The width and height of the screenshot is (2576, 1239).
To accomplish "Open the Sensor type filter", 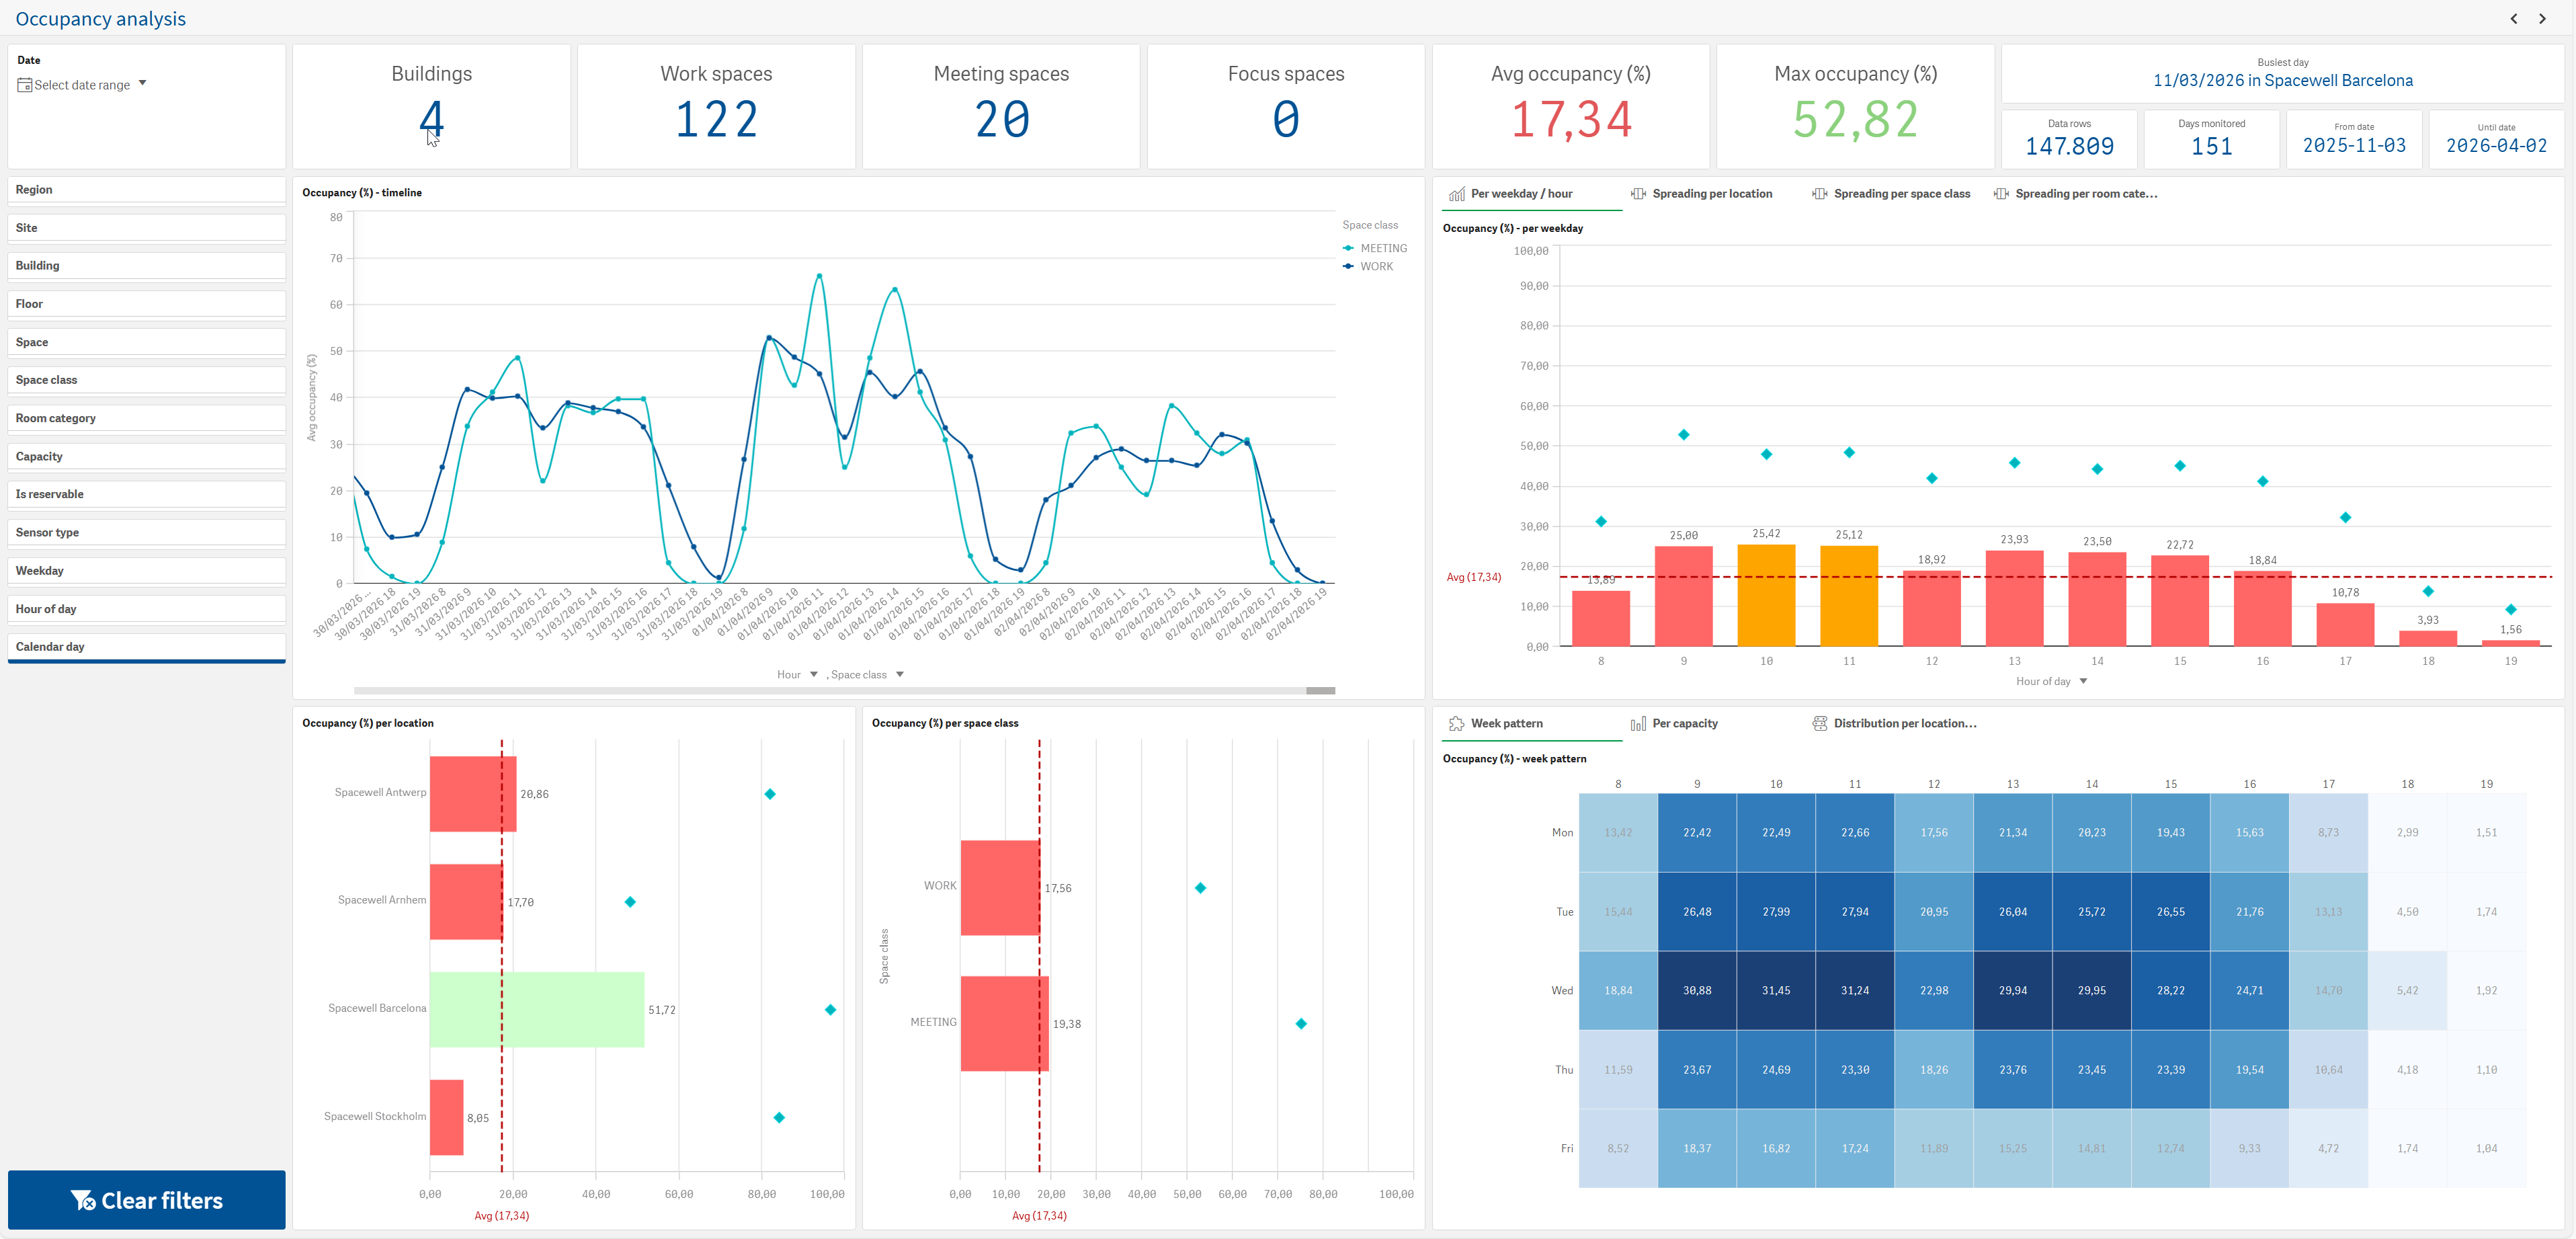I will [146, 533].
